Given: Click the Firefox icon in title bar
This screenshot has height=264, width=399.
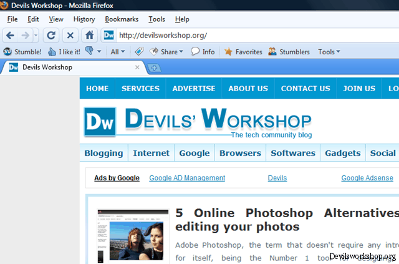Looking at the screenshot, I should click(x=4, y=5).
